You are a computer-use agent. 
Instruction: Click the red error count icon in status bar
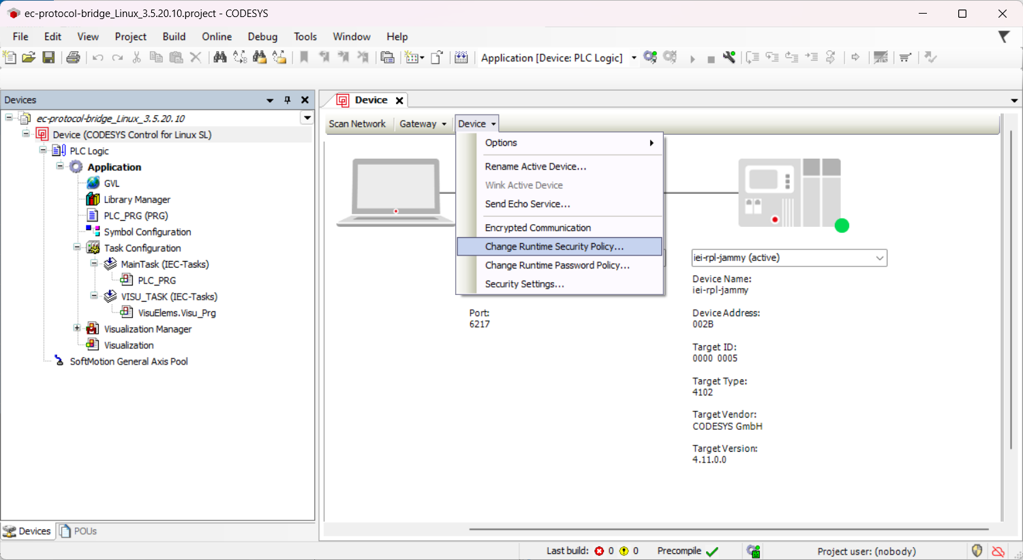pos(599,551)
